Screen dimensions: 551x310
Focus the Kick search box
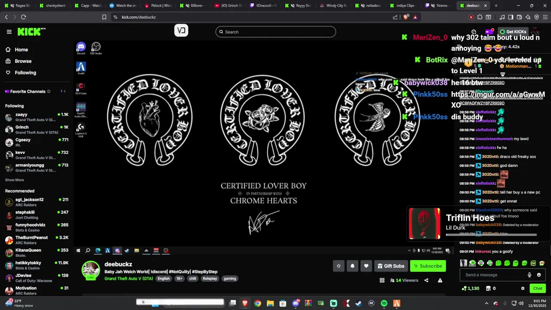[x=275, y=32]
